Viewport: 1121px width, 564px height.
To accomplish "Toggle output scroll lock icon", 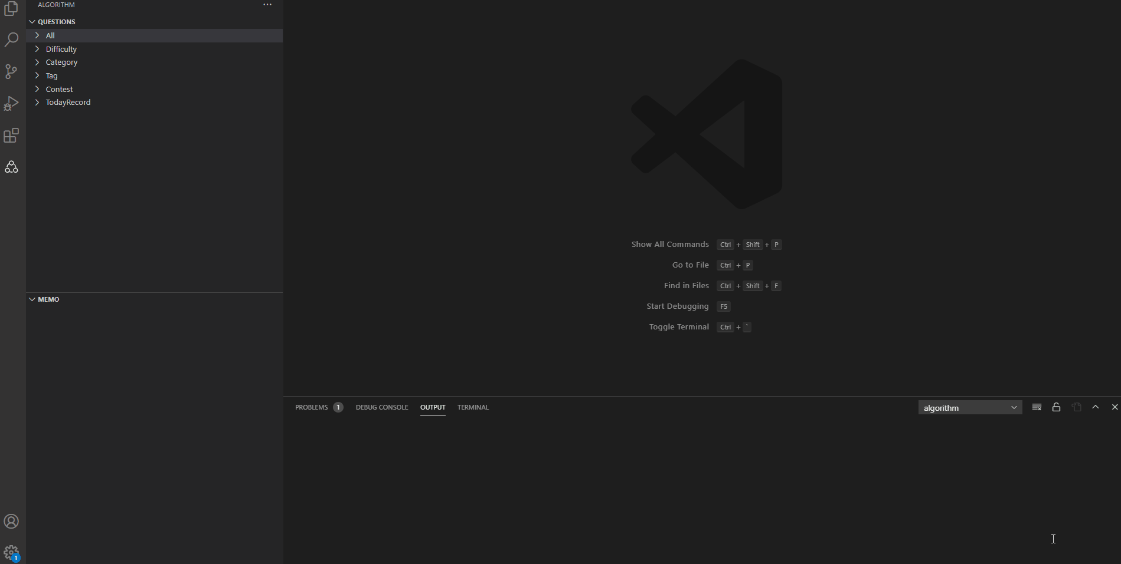I will (x=1057, y=407).
